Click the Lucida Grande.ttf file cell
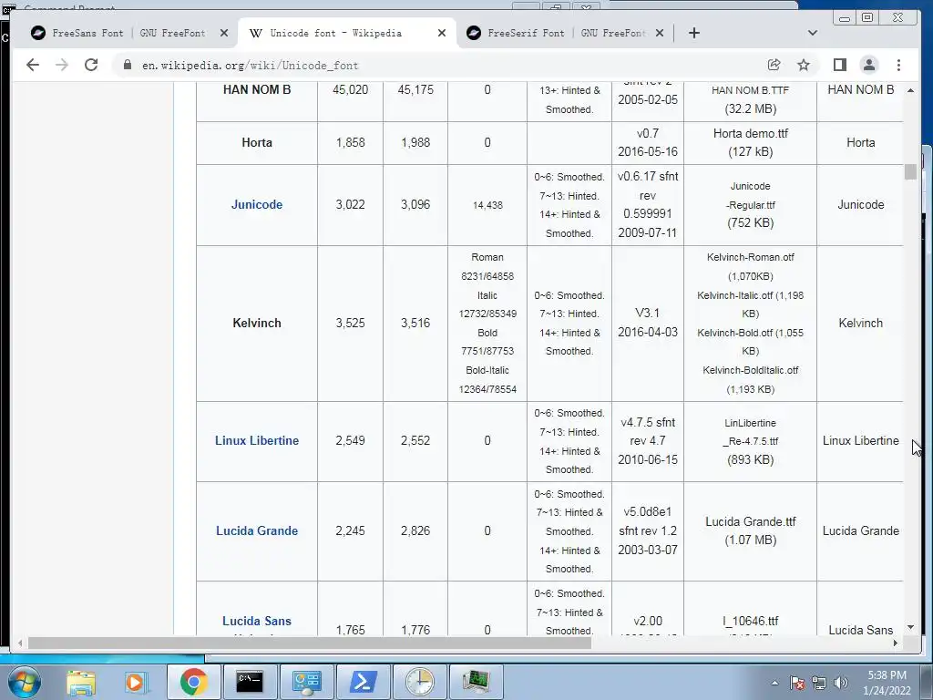 click(x=751, y=531)
